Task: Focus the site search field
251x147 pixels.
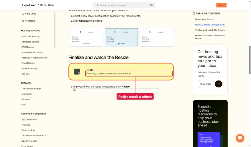Action: pyautogui.click(x=124, y=5)
